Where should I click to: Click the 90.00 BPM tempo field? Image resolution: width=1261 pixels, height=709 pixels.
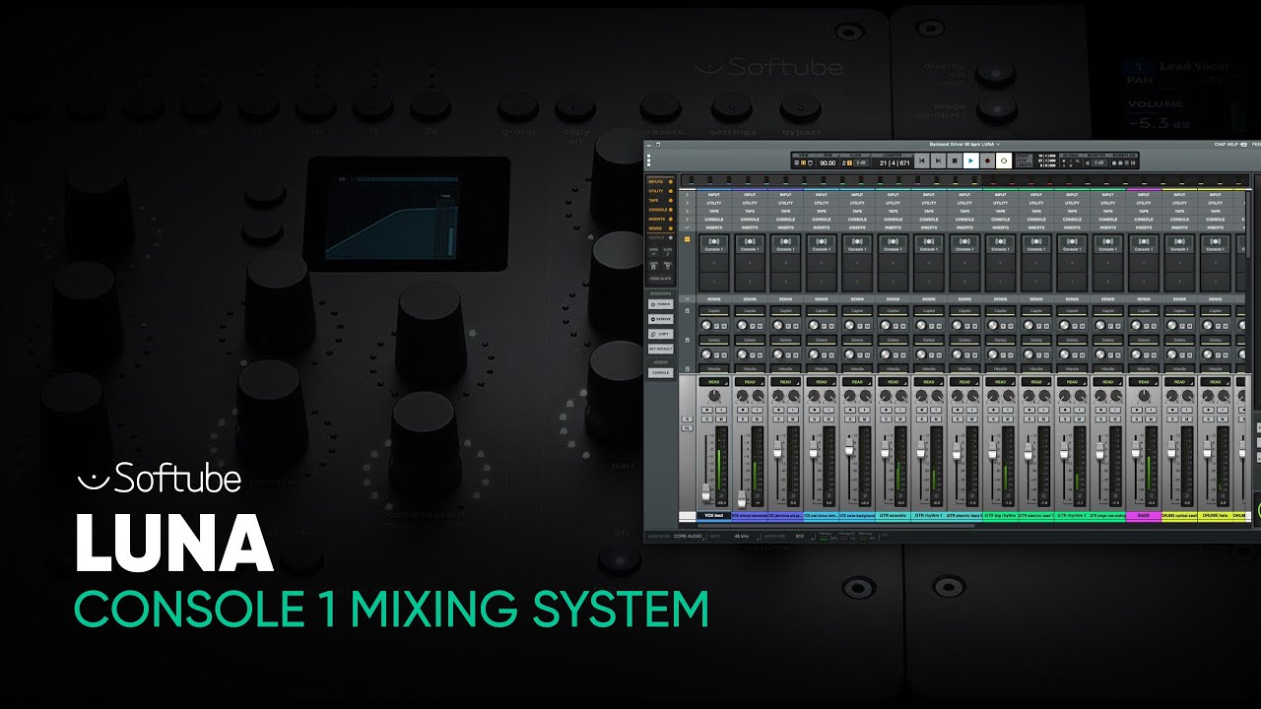coord(828,163)
